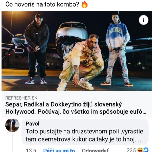
Task: Visit the REFRESHER.SK source link
Action: pyautogui.click(x=21, y=98)
